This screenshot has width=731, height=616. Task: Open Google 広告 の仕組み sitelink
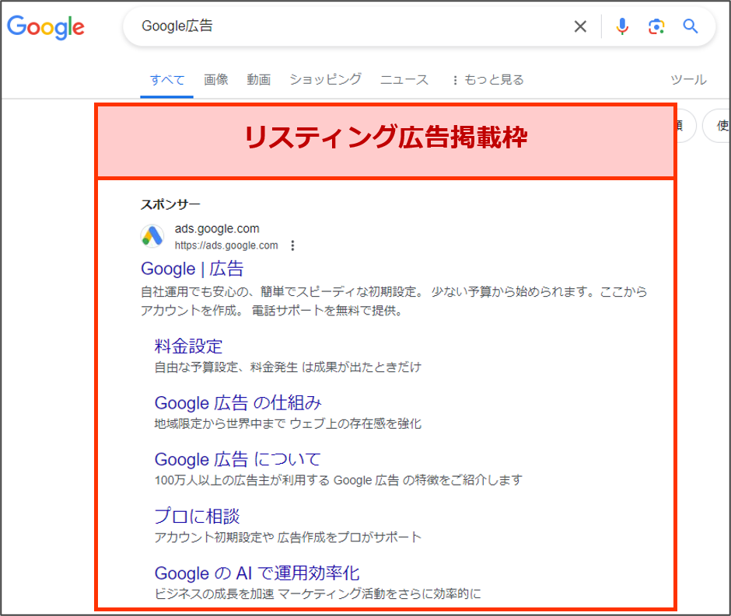[x=238, y=402]
